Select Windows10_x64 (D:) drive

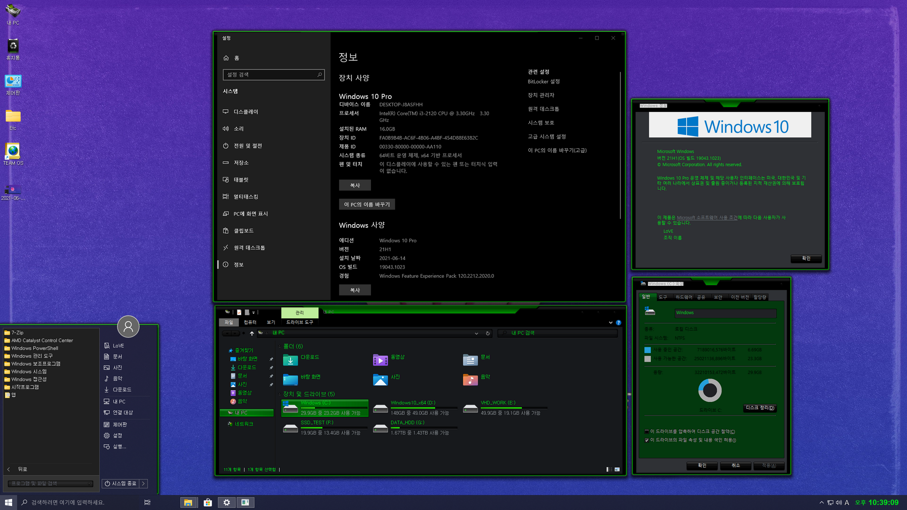414,408
